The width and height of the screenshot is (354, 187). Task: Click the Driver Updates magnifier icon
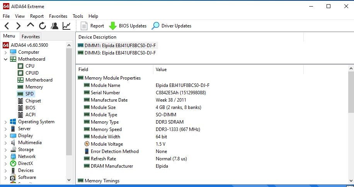[x=155, y=26]
